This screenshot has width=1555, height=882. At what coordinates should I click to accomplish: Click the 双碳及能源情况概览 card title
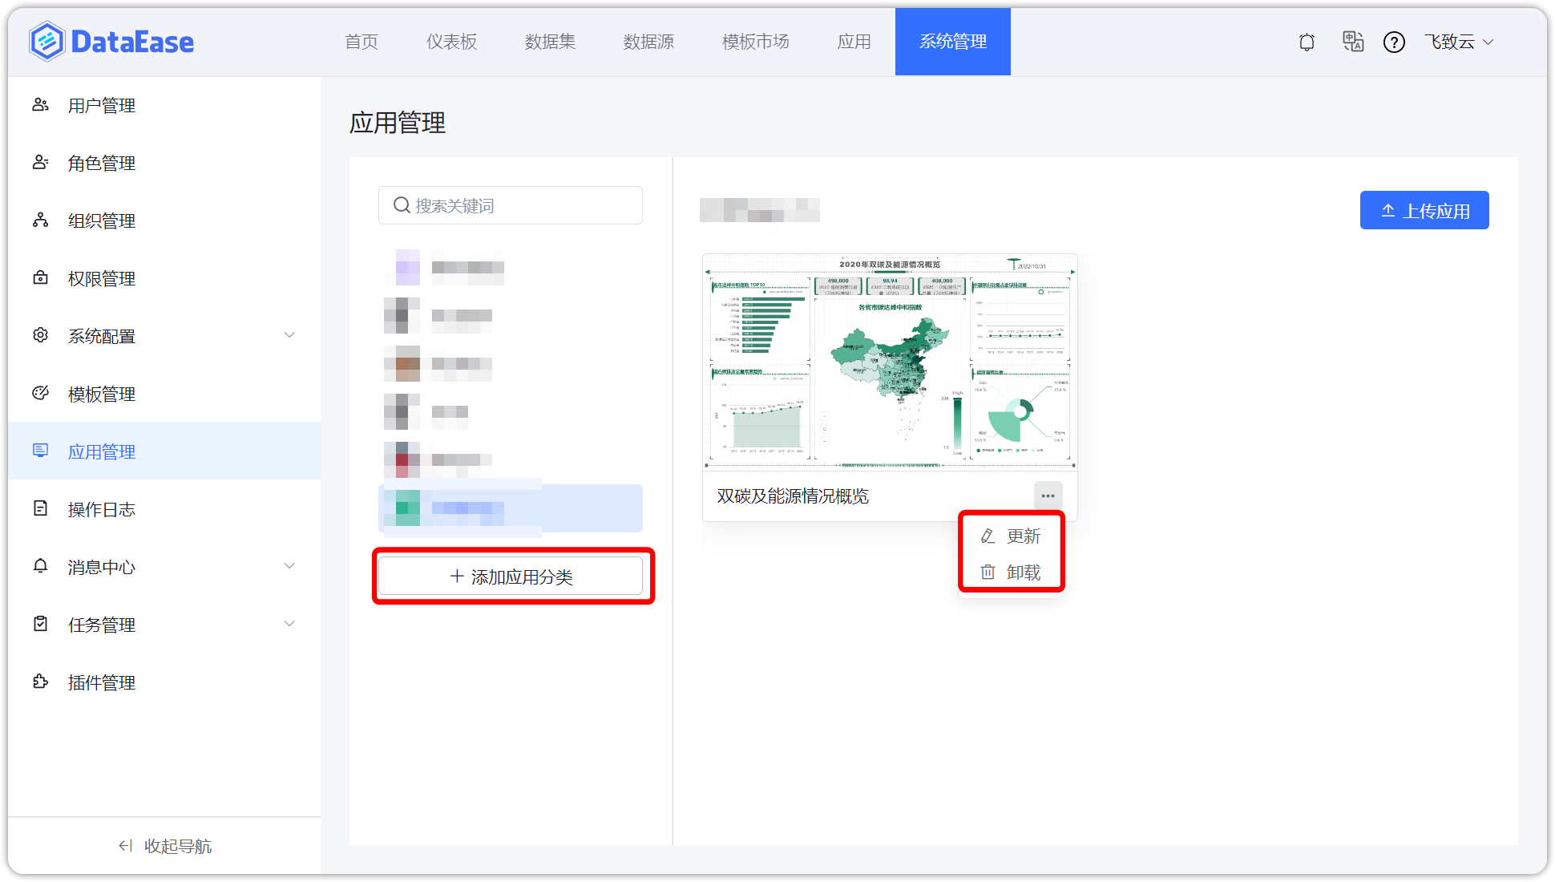coord(793,496)
